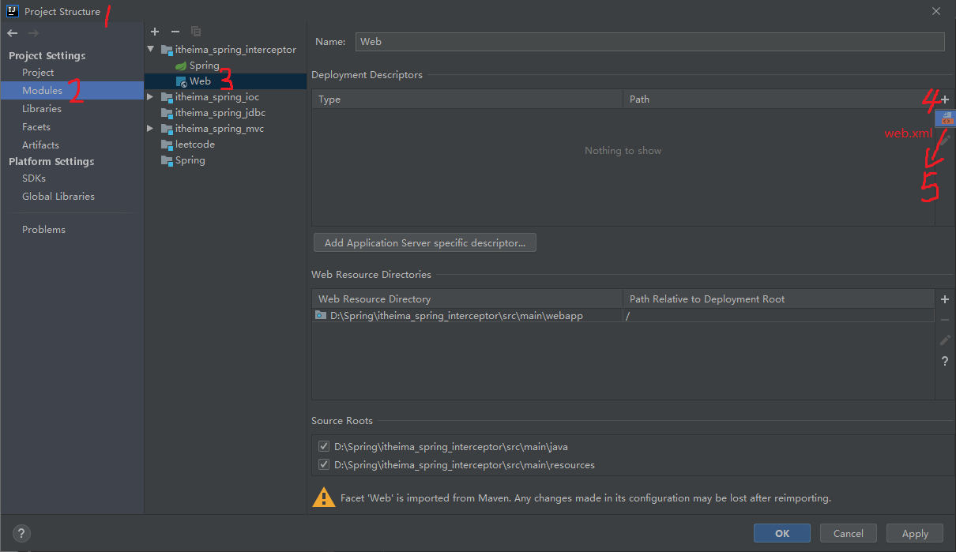Click the green Spring leaf facet icon

click(181, 66)
